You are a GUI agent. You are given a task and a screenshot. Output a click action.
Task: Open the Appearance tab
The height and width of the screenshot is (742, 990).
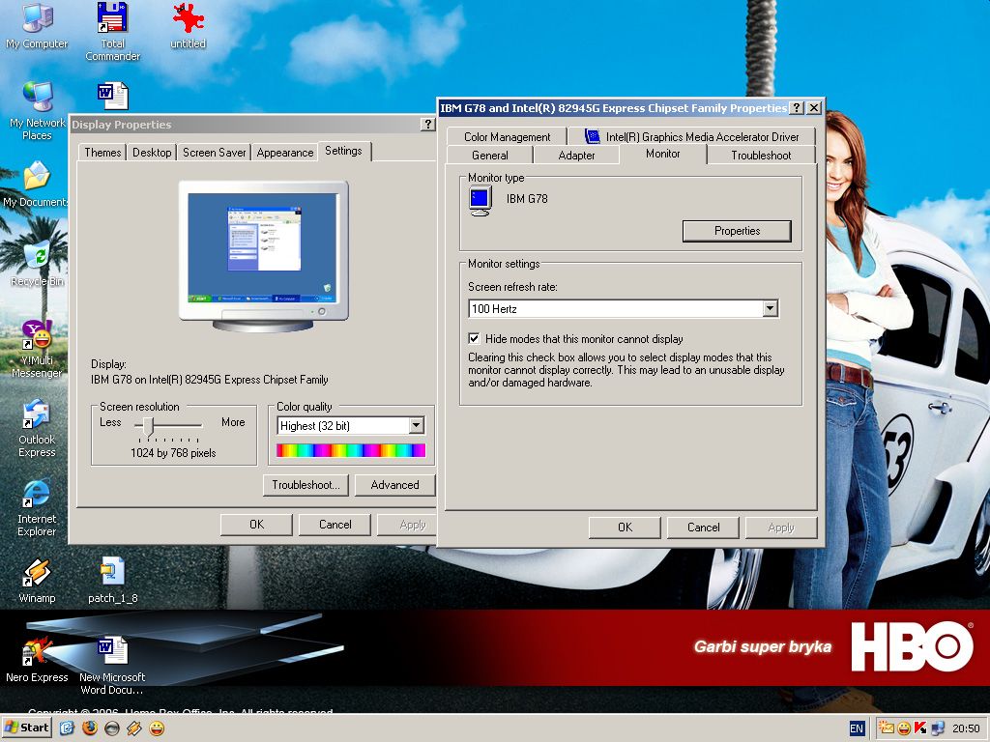(285, 153)
